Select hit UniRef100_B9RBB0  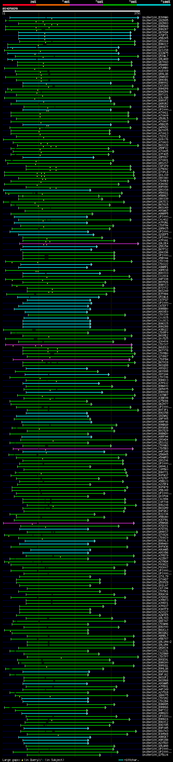coord(155,309)
